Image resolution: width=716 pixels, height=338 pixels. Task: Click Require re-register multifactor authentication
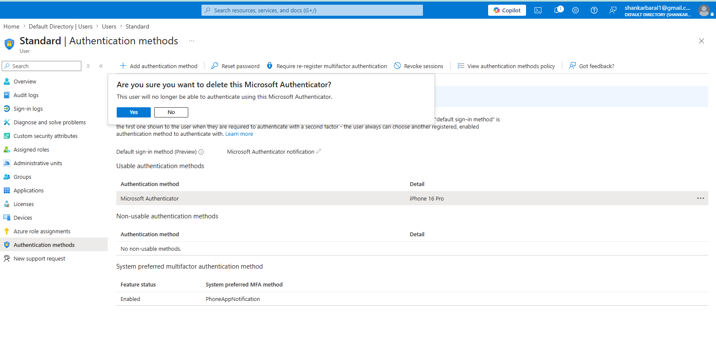pos(327,66)
